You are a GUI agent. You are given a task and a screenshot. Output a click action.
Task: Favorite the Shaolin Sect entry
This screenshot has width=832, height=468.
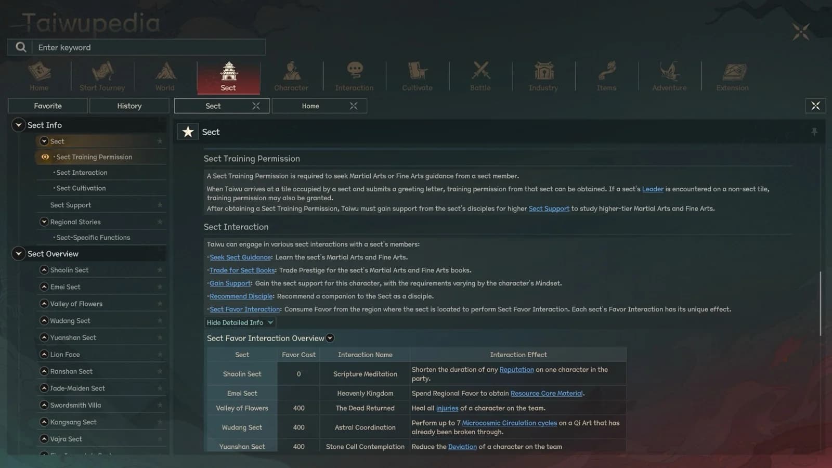coord(160,270)
